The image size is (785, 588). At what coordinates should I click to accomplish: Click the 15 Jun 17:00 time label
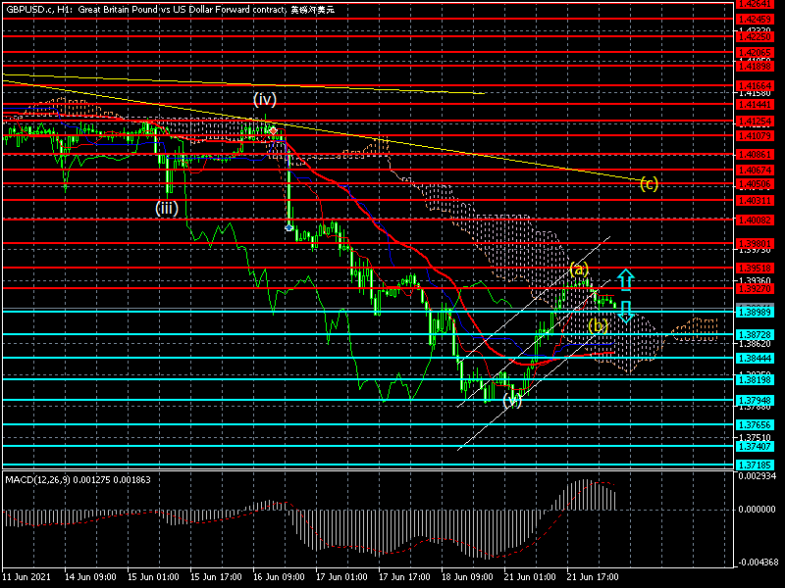pyautogui.click(x=216, y=576)
